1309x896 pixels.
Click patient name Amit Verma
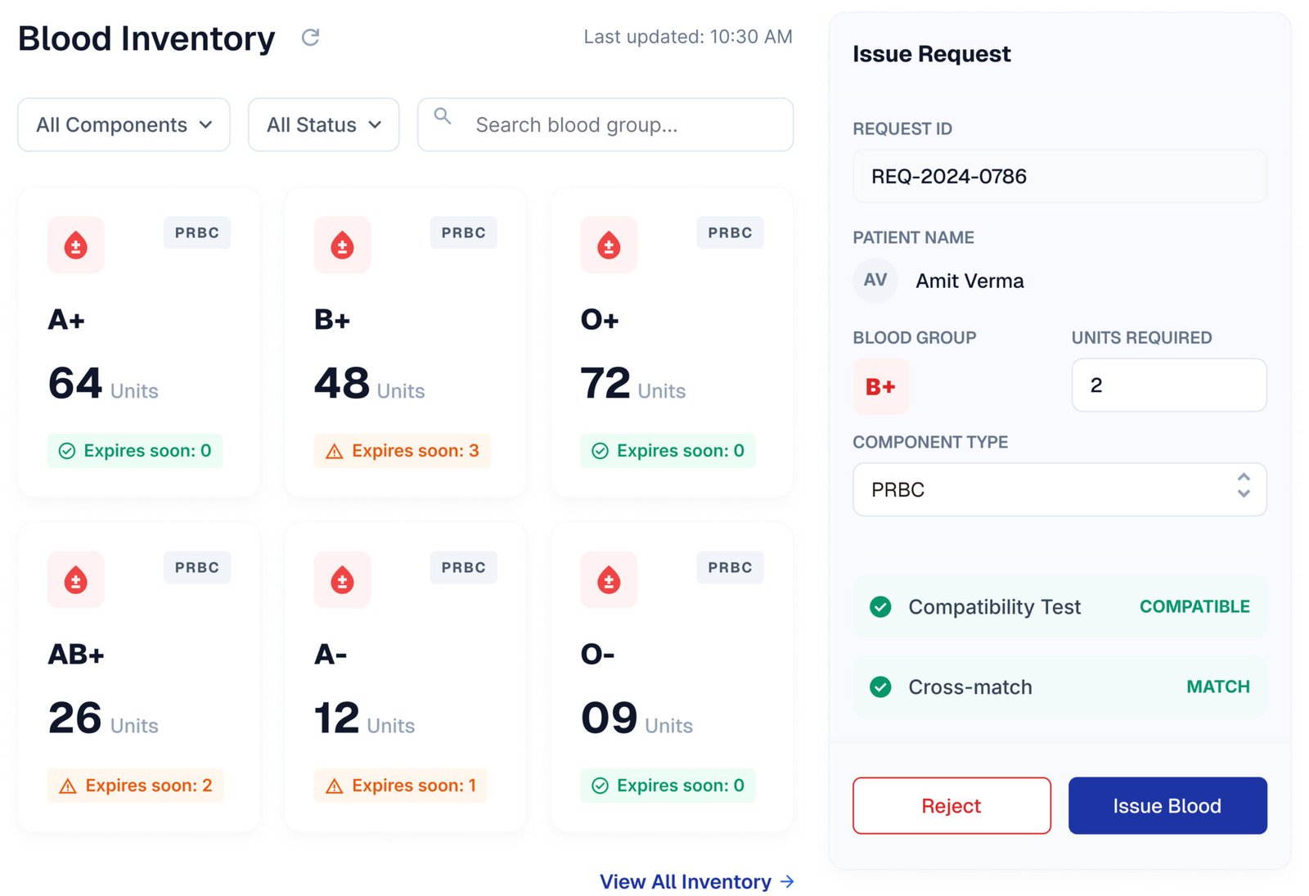coord(969,281)
